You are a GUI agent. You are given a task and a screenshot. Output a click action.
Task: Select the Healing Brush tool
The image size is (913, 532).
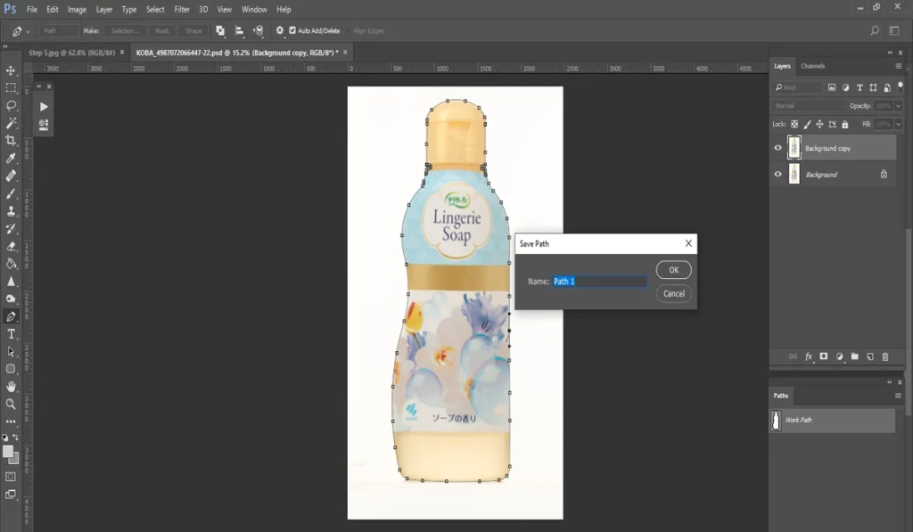tap(11, 176)
